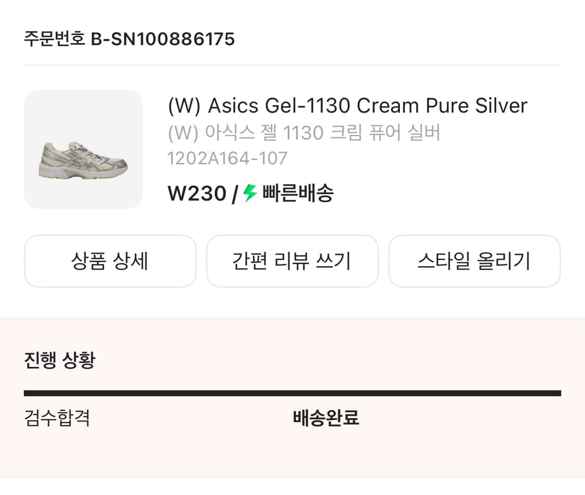This screenshot has height=495, width=585.
Task: Click order number B-SN100886175
Action: tap(163, 39)
